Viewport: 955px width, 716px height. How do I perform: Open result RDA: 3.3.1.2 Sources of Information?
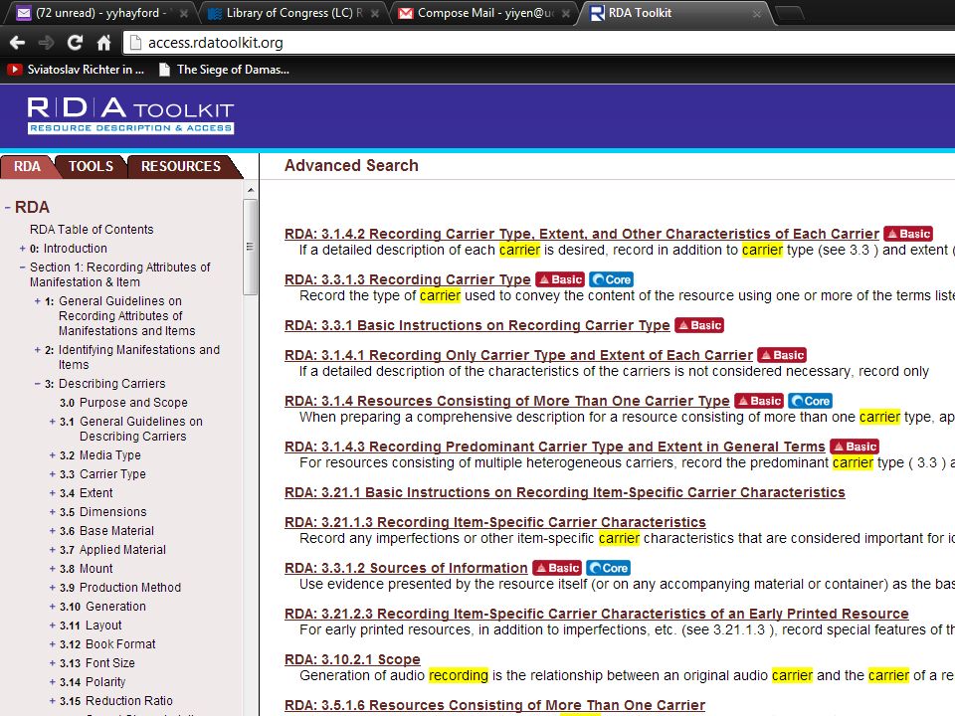tap(406, 568)
